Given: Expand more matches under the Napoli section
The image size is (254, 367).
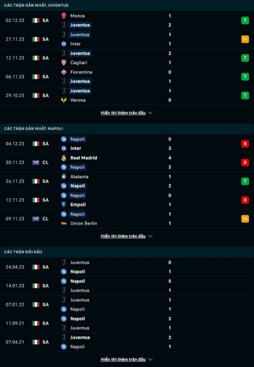Looking at the screenshot, I should point(127,236).
